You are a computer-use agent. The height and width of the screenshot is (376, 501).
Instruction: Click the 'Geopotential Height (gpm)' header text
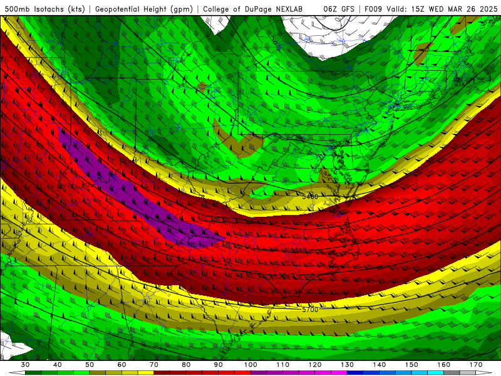pos(144,9)
